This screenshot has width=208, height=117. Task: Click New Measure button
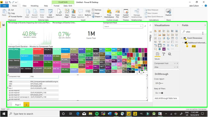click(151, 10)
